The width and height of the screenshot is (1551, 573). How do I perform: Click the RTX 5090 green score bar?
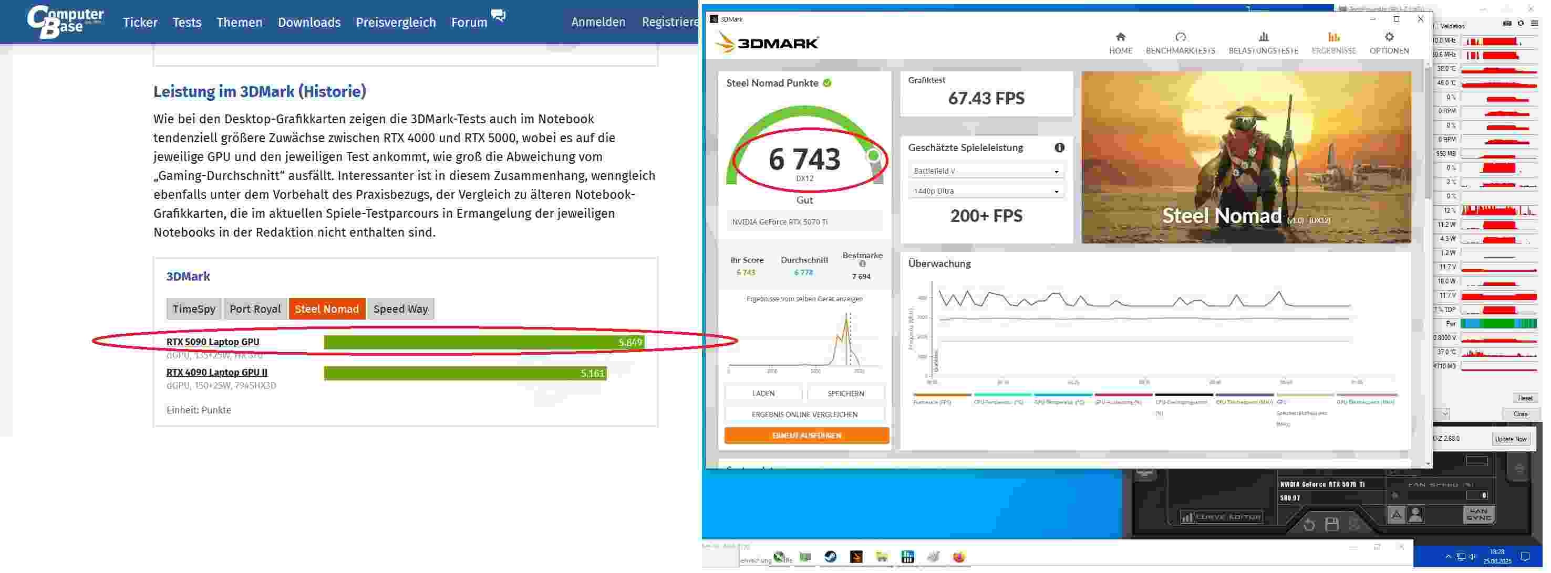pos(483,342)
